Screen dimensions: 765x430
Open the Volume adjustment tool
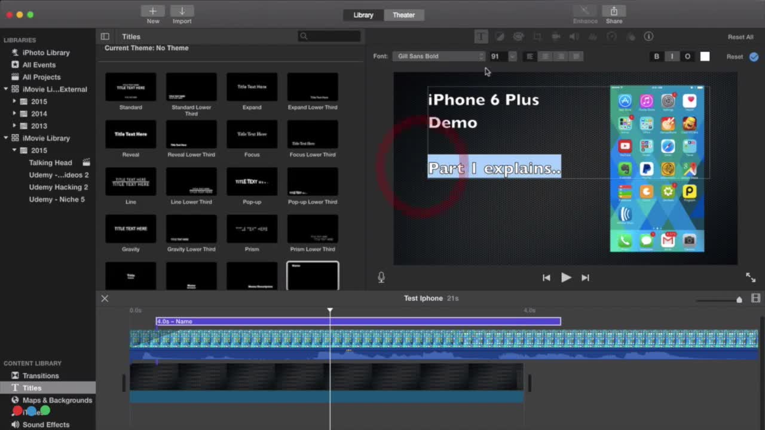[x=574, y=36]
